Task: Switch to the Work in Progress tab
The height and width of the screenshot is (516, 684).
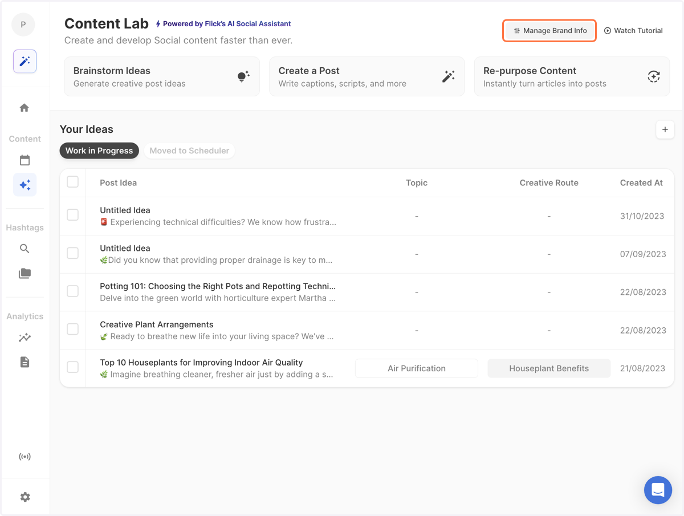Action: pyautogui.click(x=99, y=151)
